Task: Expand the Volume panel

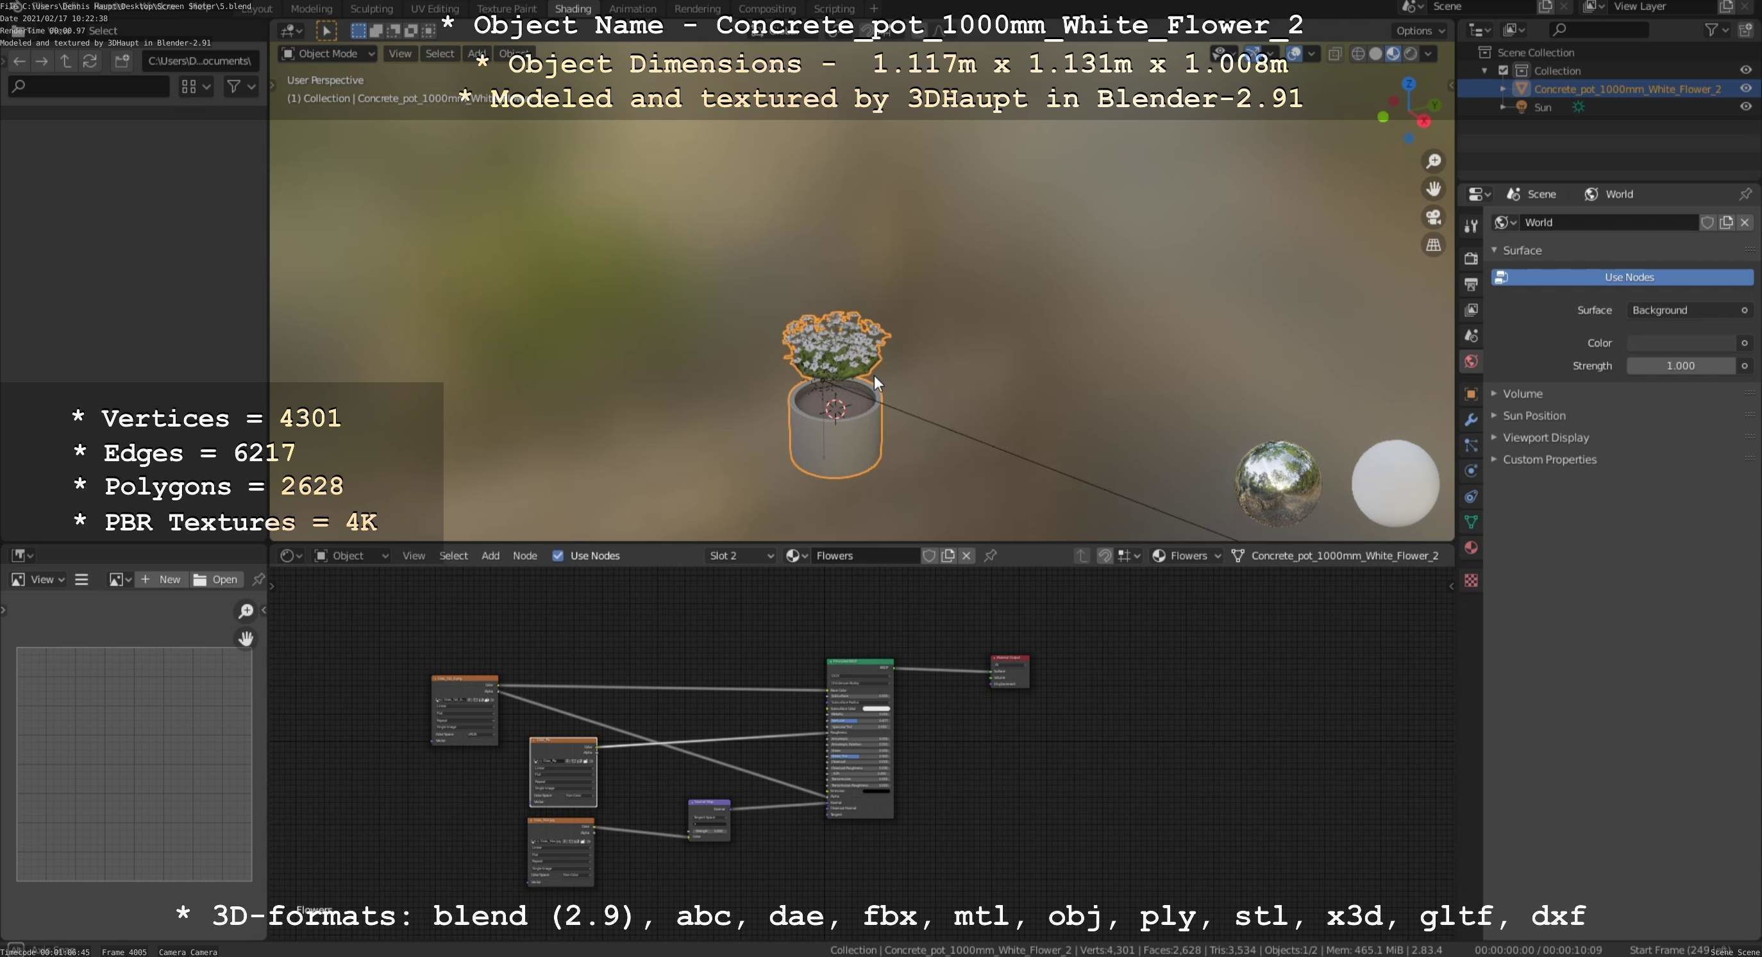Action: point(1522,393)
